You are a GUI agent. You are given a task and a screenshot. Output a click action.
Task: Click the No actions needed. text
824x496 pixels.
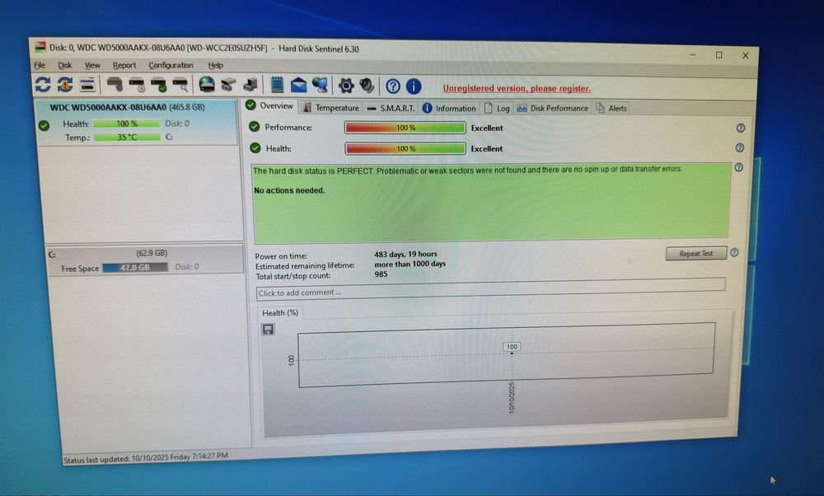click(289, 190)
